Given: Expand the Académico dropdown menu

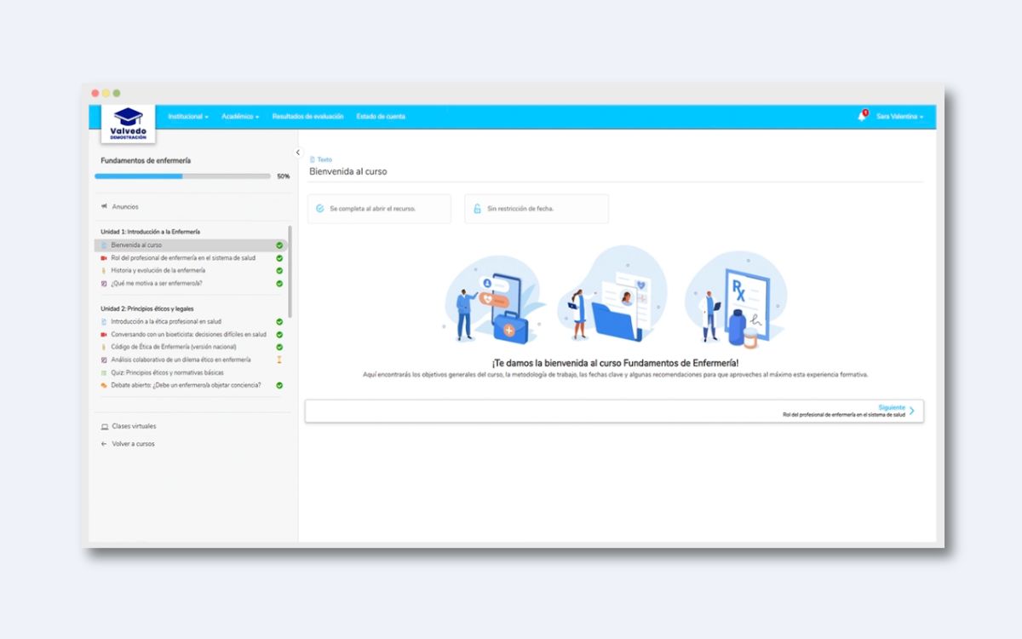Looking at the screenshot, I should 240,117.
